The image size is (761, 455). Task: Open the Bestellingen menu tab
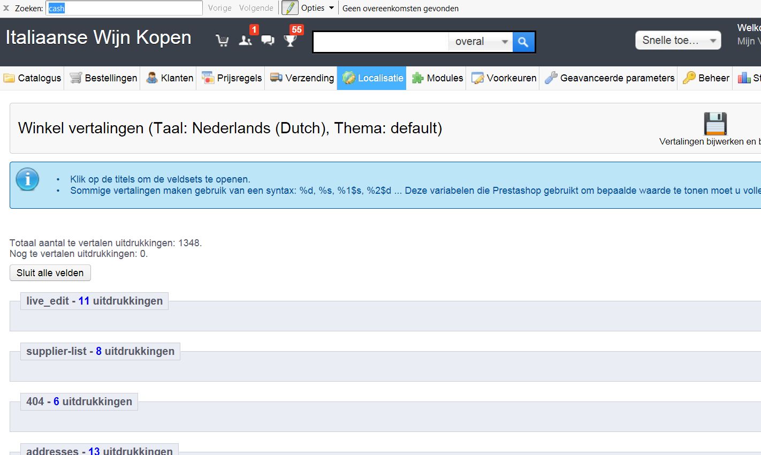[x=103, y=78]
